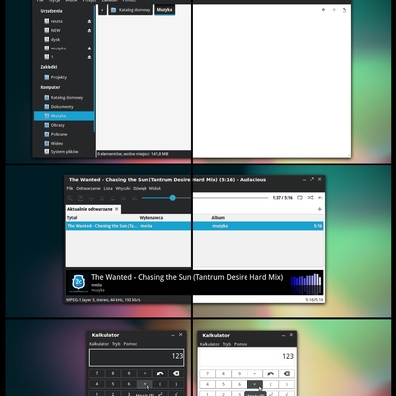Viewport: 396px width, 396px height.
Task: Eject the lowercase muzyka device
Action: click(x=89, y=49)
